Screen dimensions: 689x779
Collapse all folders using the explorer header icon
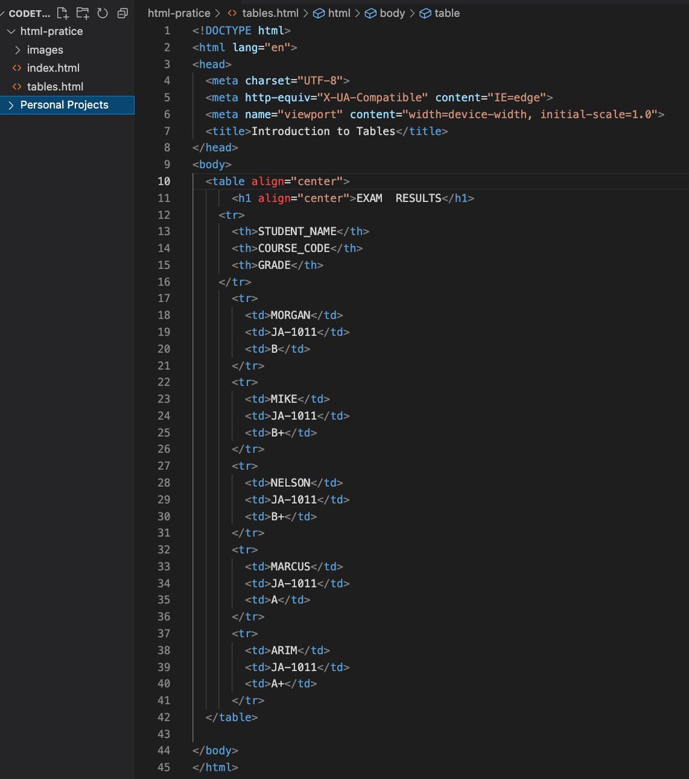pos(123,13)
